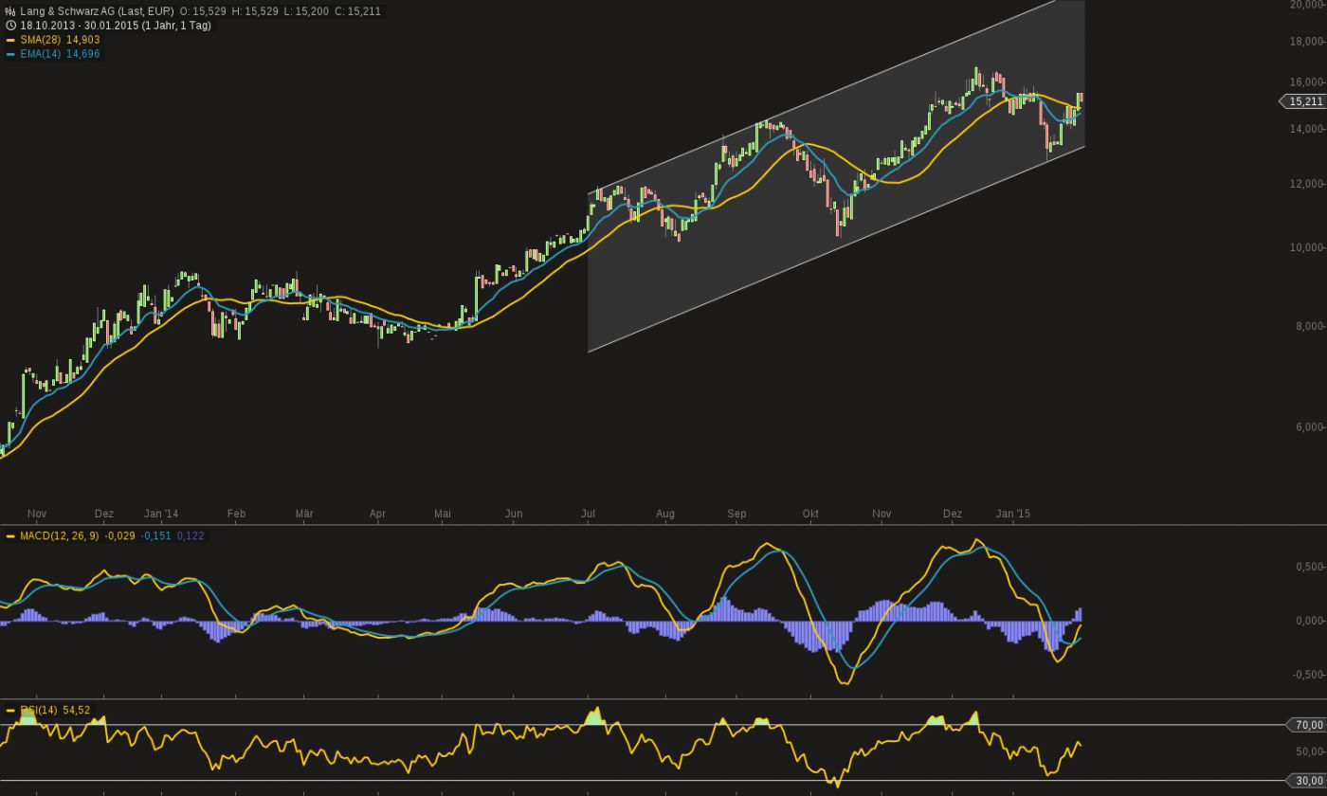Click the blue EMA(14) legend marker
The height and width of the screenshot is (796, 1327).
pos(10,54)
